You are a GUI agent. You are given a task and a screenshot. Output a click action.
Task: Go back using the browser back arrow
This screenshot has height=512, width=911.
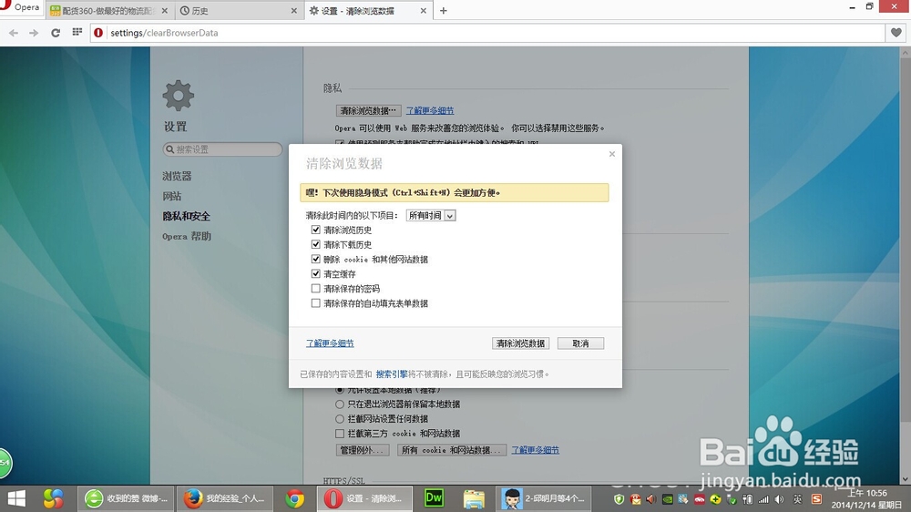coord(14,33)
